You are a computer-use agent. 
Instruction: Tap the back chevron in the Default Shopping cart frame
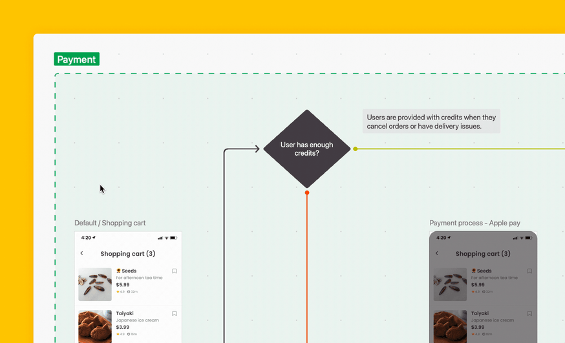click(82, 253)
